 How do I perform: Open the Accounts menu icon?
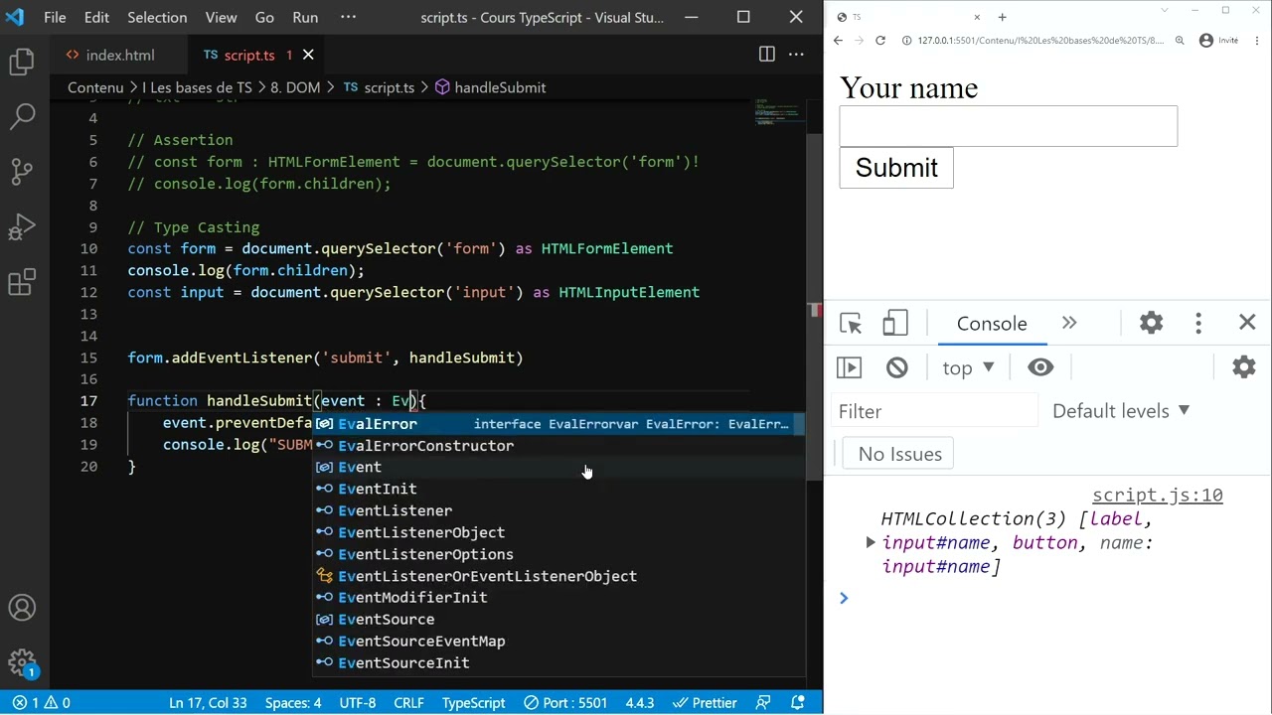[22, 608]
